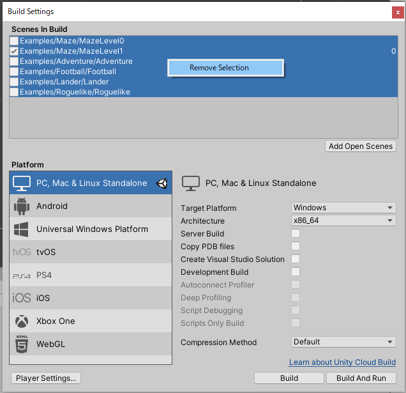Toggle the Server Build checkbox
This screenshot has height=393, width=406.
(296, 233)
